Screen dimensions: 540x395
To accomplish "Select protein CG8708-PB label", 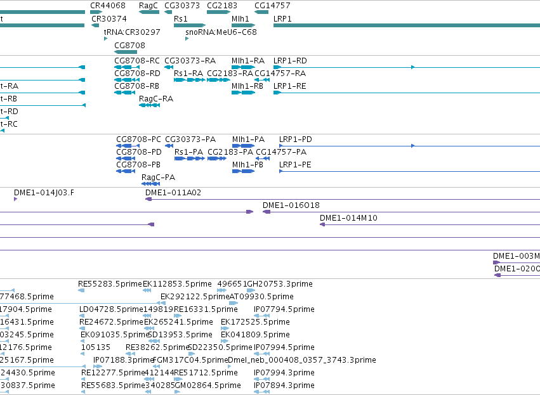I will pos(138,165).
